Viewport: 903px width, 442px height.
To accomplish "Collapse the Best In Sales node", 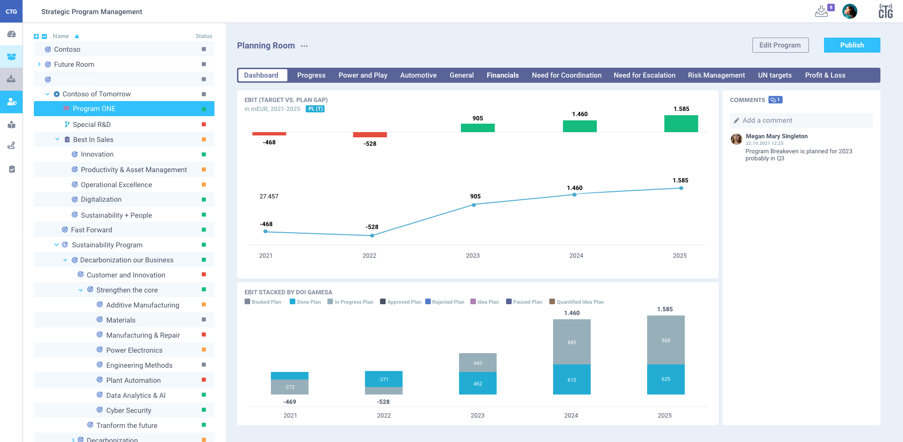I will tap(57, 139).
